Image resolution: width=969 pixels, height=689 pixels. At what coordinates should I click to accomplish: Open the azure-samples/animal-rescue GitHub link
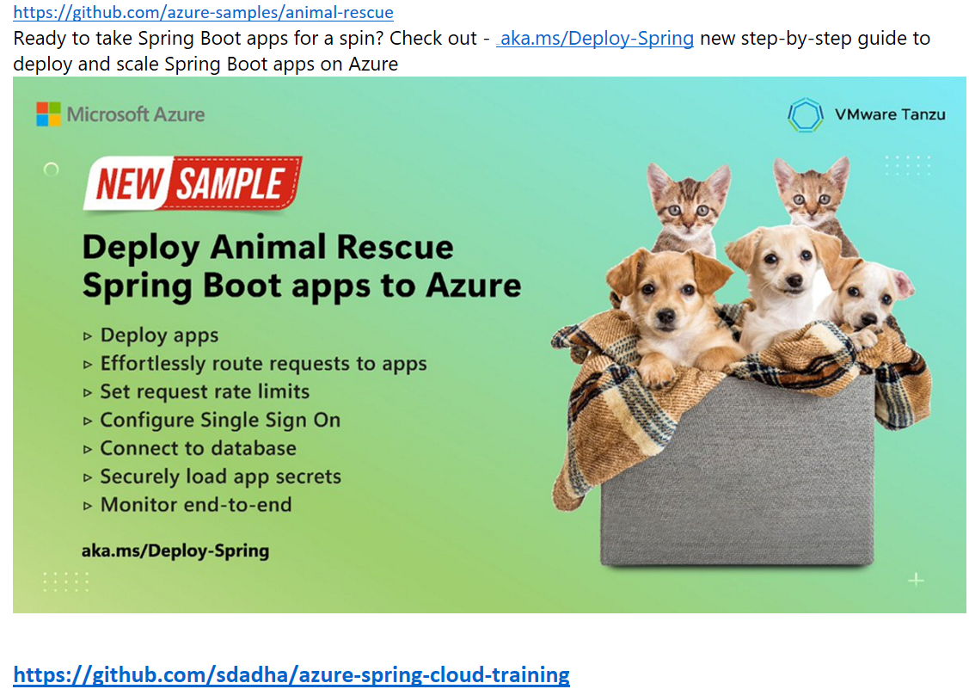[x=203, y=12]
